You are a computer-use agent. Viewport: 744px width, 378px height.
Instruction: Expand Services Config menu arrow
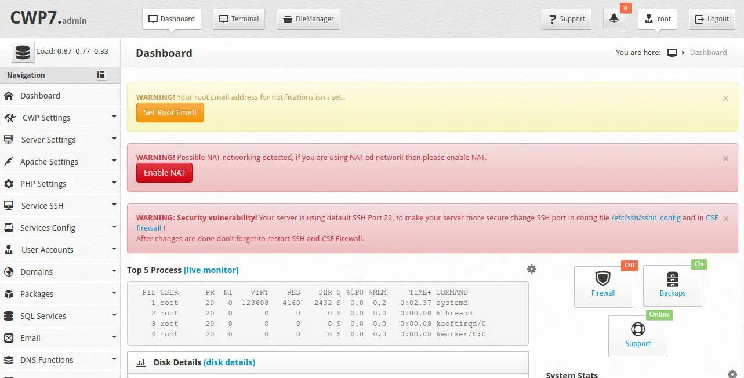pos(114,227)
